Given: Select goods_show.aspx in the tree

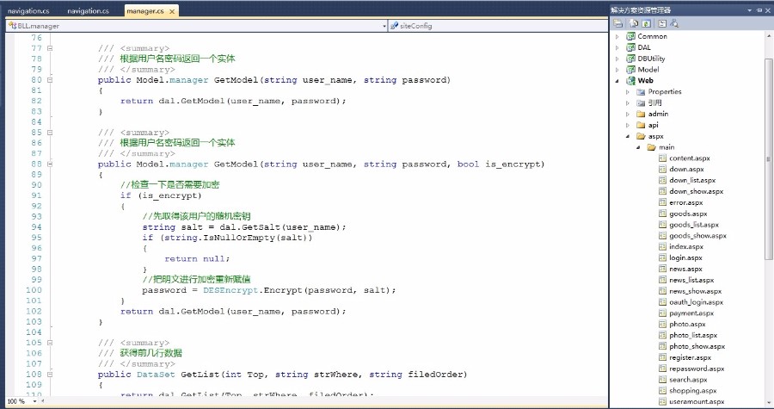Looking at the screenshot, I should pos(697,236).
